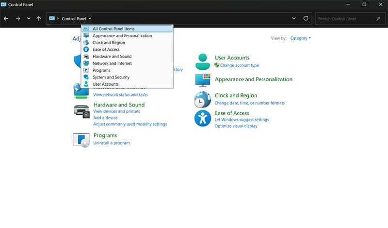This screenshot has height=228, width=388.
Task: Choose Ease of Access in dropdown list
Action: coord(127,49)
